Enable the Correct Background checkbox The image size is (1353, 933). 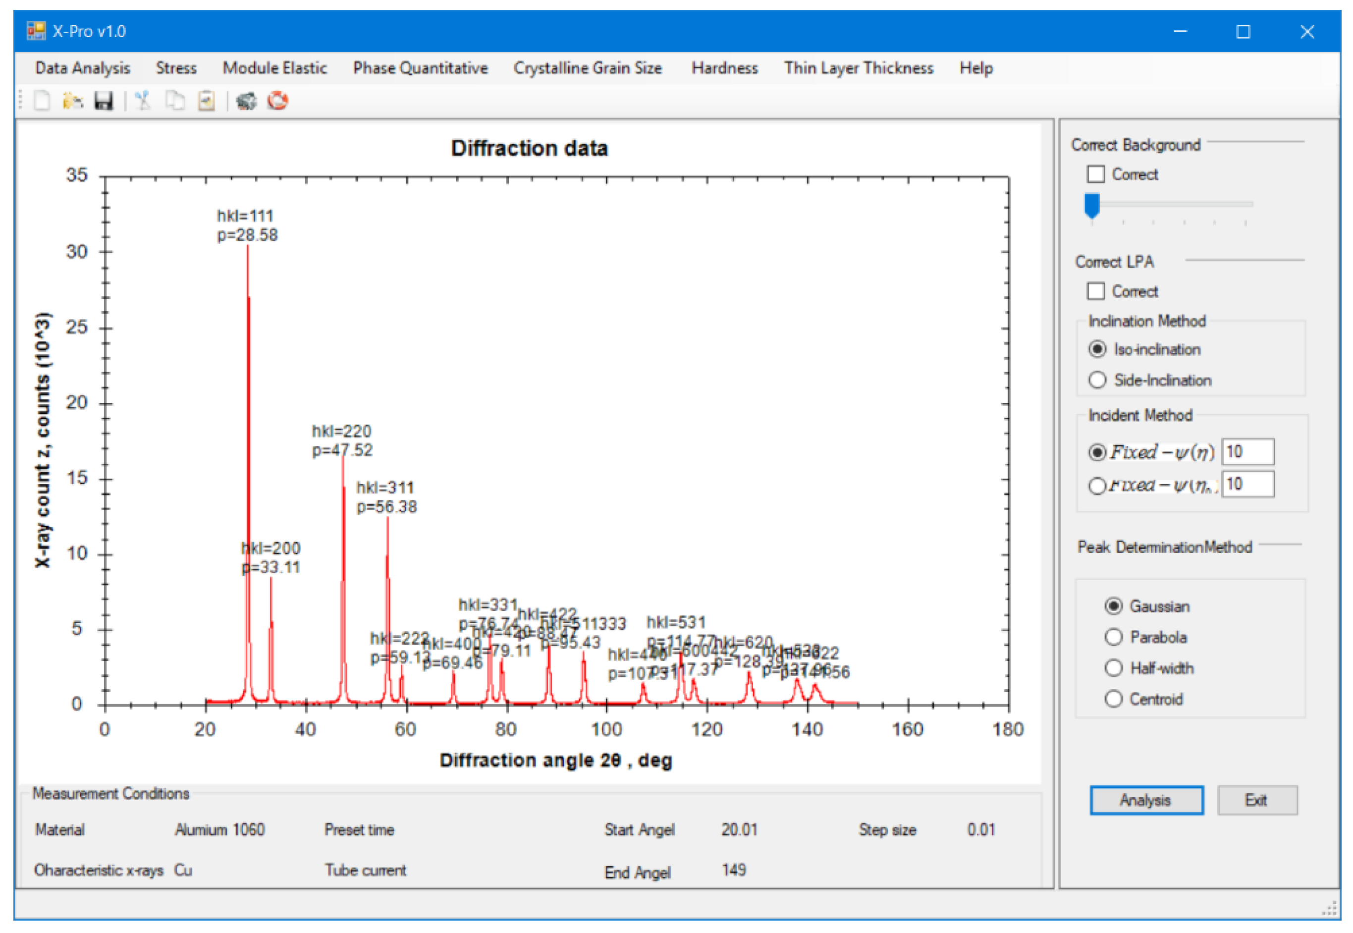pos(1096,174)
